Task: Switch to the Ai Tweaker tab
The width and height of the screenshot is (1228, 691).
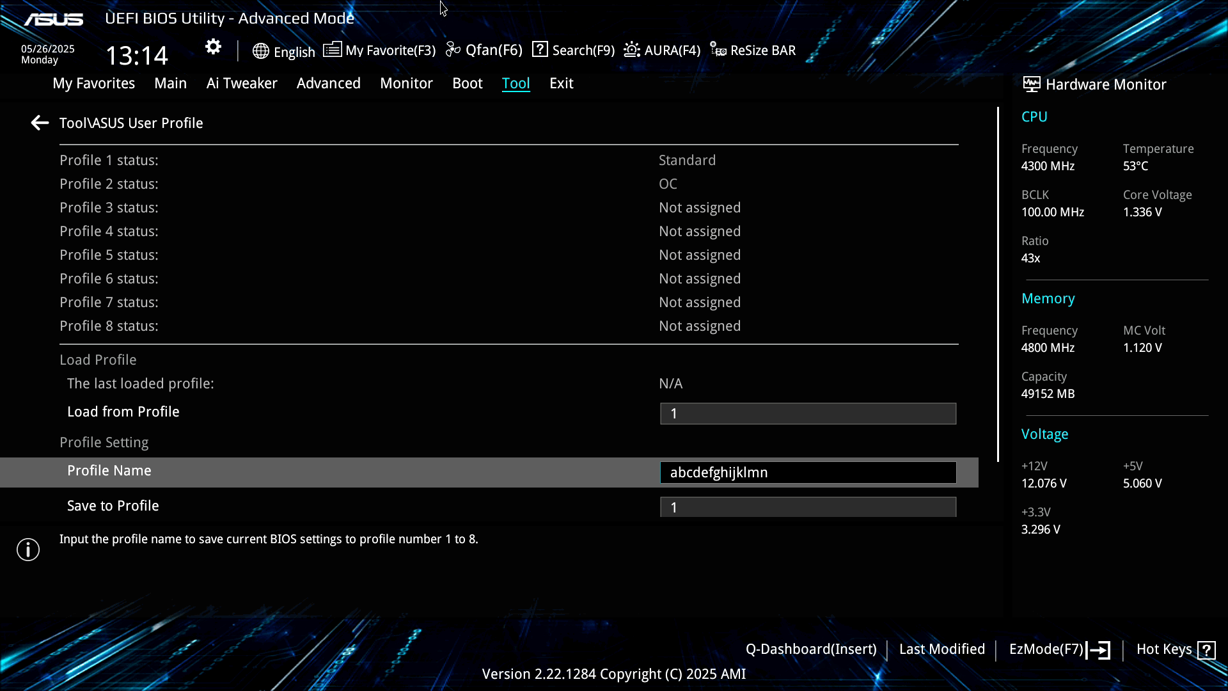Action: 242,83
